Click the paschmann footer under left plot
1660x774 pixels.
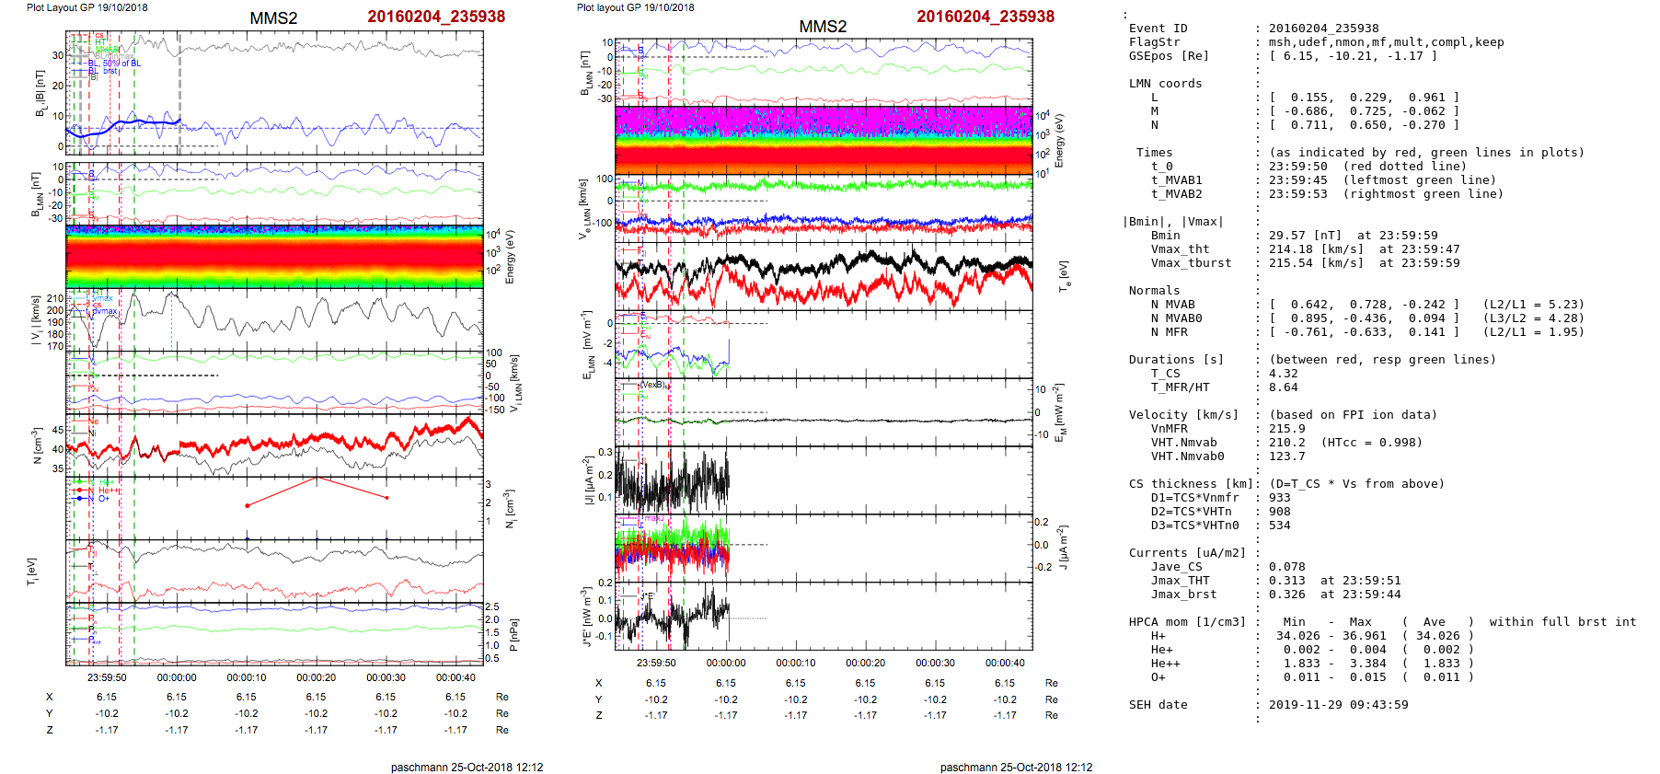467,767
